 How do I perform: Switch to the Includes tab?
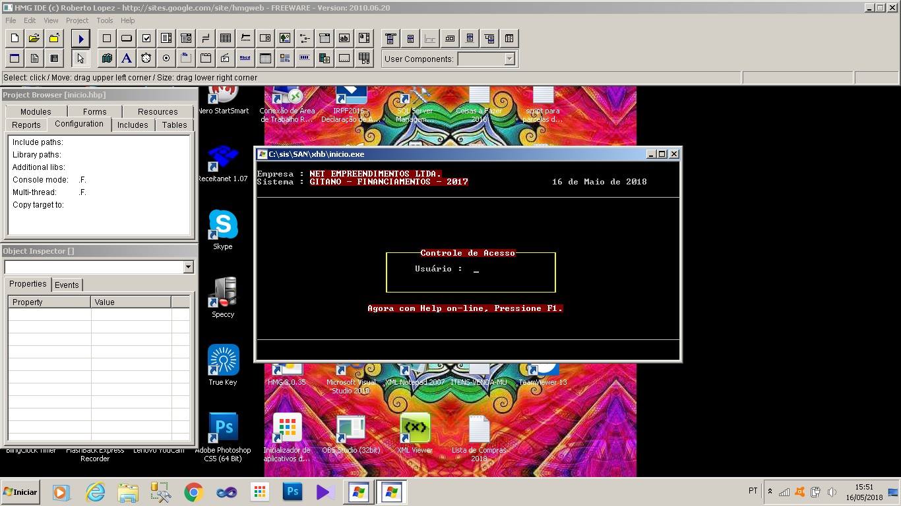133,125
